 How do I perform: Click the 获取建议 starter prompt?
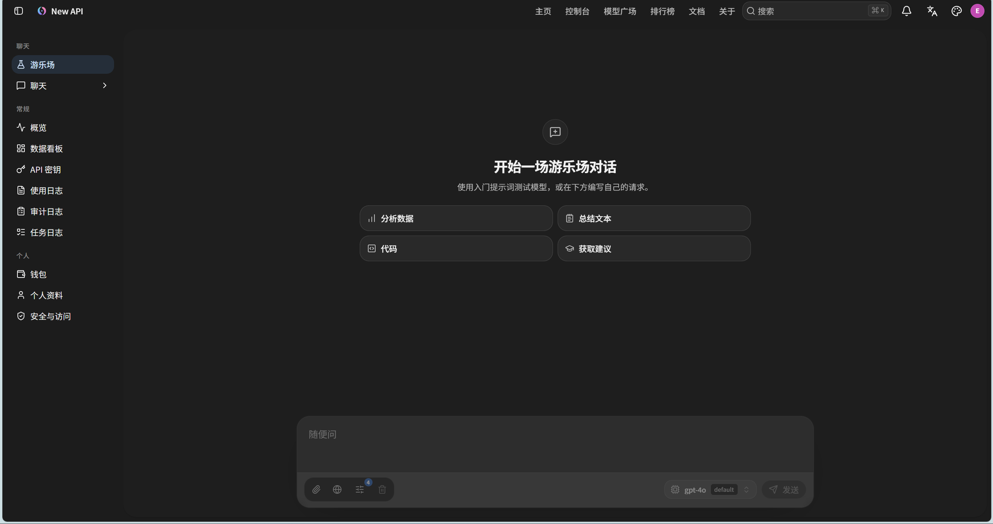click(654, 248)
